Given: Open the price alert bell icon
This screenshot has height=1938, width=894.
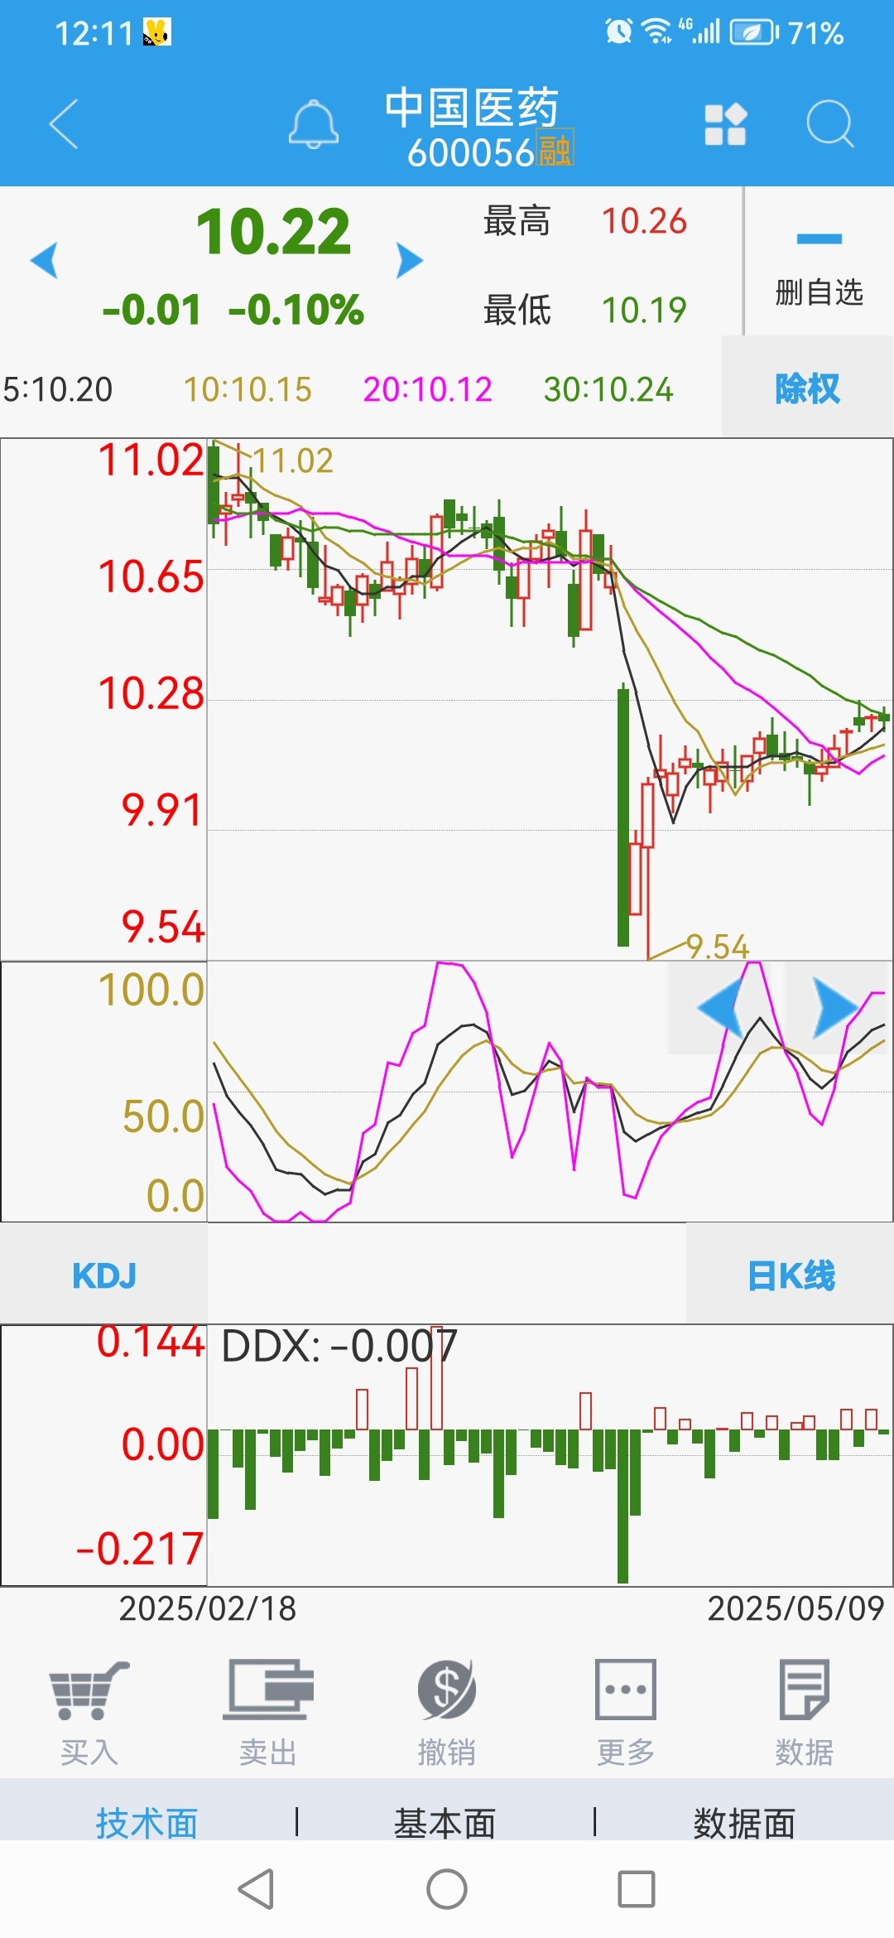Looking at the screenshot, I should click(x=314, y=124).
